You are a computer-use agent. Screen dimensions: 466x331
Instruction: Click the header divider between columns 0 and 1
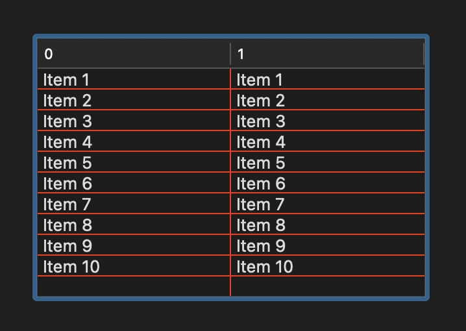click(230, 55)
